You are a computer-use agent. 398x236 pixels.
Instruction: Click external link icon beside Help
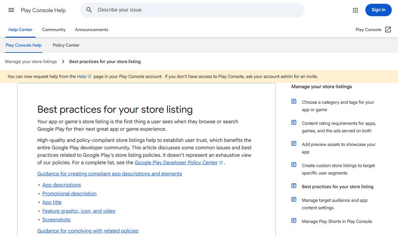pyautogui.click(x=89, y=76)
